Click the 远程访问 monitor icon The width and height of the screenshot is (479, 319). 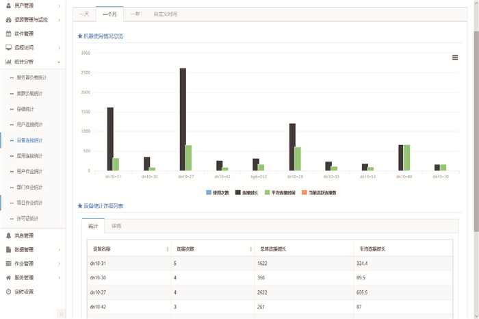(x=8, y=48)
